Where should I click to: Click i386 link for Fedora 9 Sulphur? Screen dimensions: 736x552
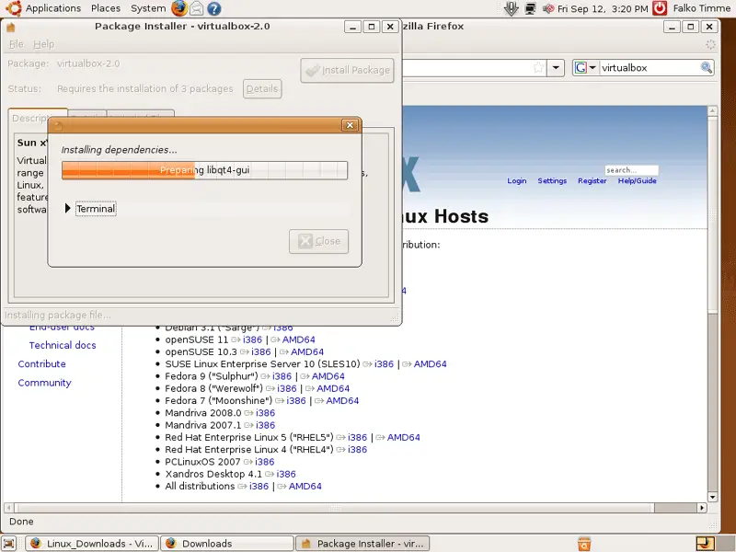click(x=282, y=376)
